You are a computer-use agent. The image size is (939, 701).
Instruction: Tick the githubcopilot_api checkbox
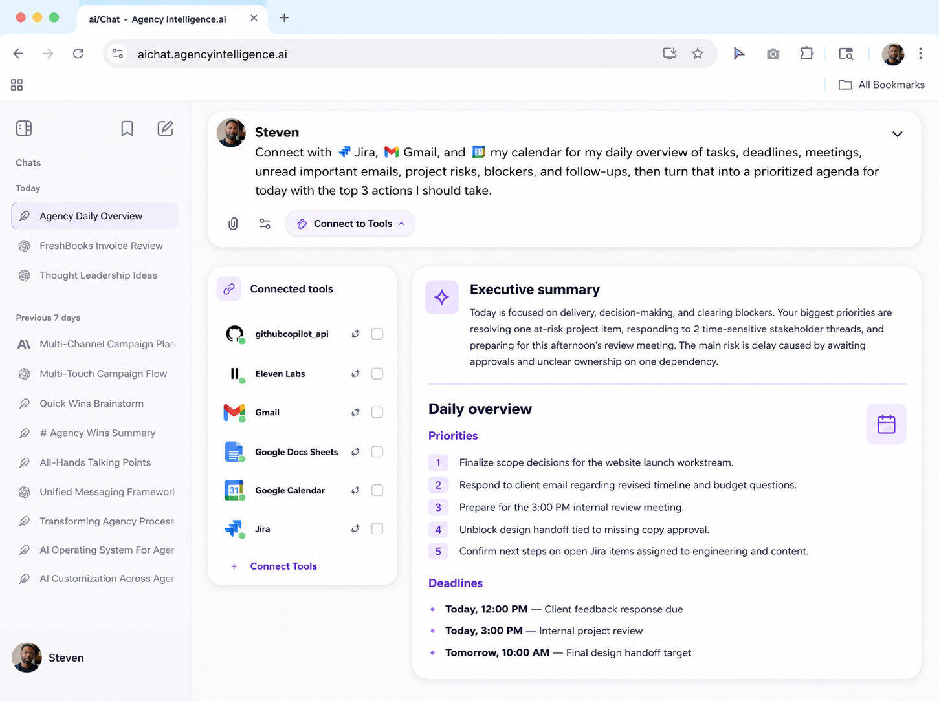(377, 334)
